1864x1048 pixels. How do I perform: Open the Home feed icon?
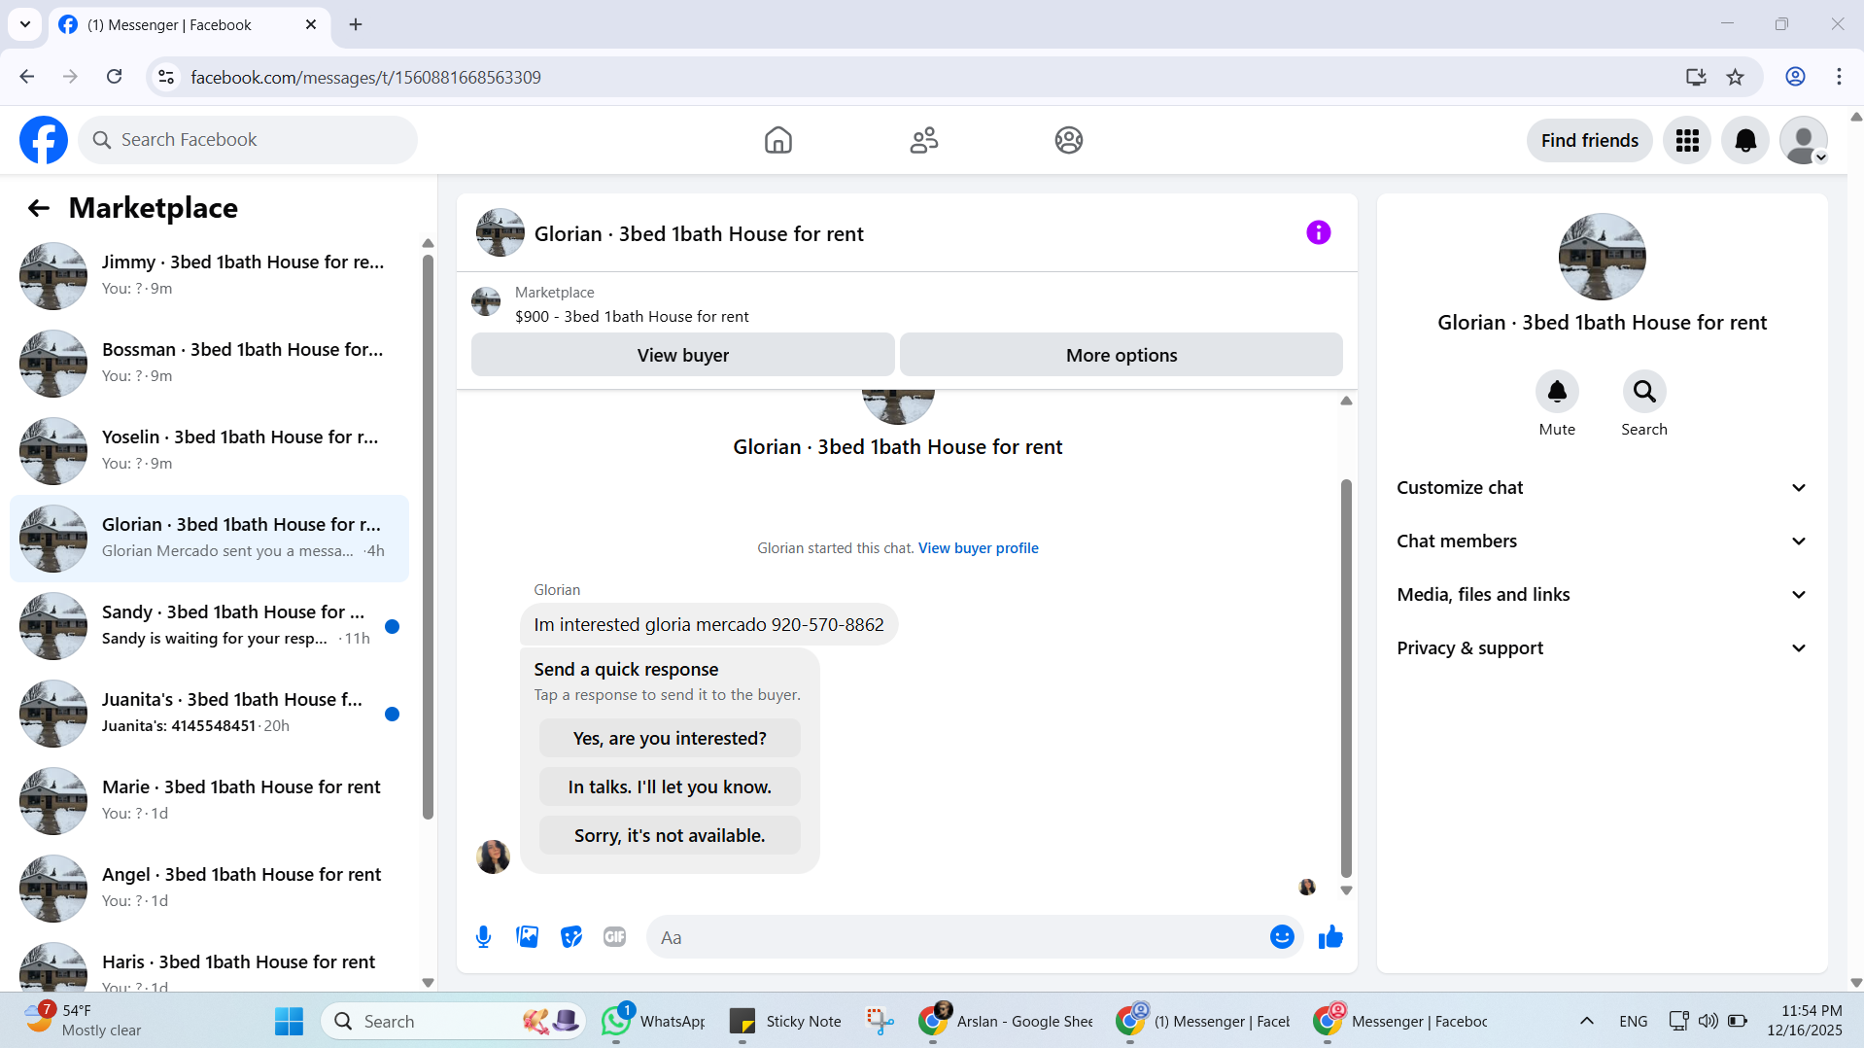point(777,140)
